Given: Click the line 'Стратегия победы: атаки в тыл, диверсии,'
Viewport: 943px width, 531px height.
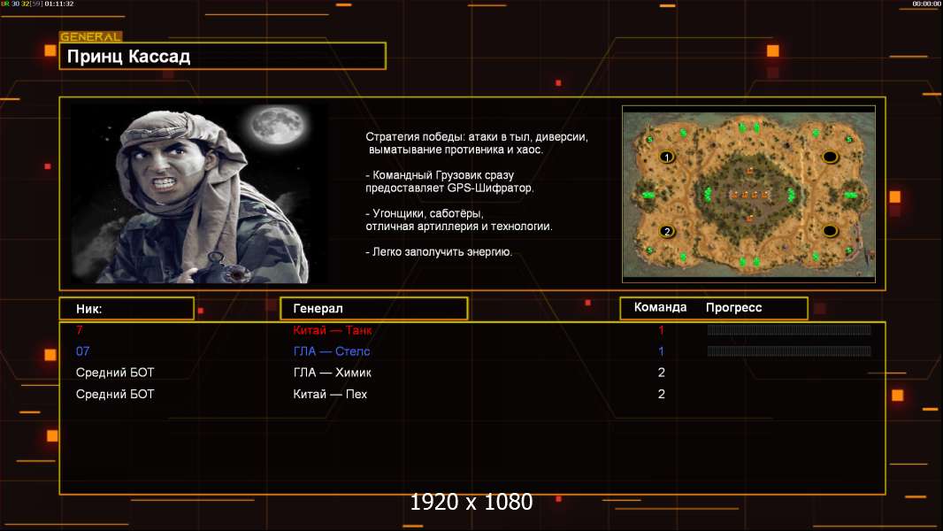Looking at the screenshot, I should [x=476, y=137].
